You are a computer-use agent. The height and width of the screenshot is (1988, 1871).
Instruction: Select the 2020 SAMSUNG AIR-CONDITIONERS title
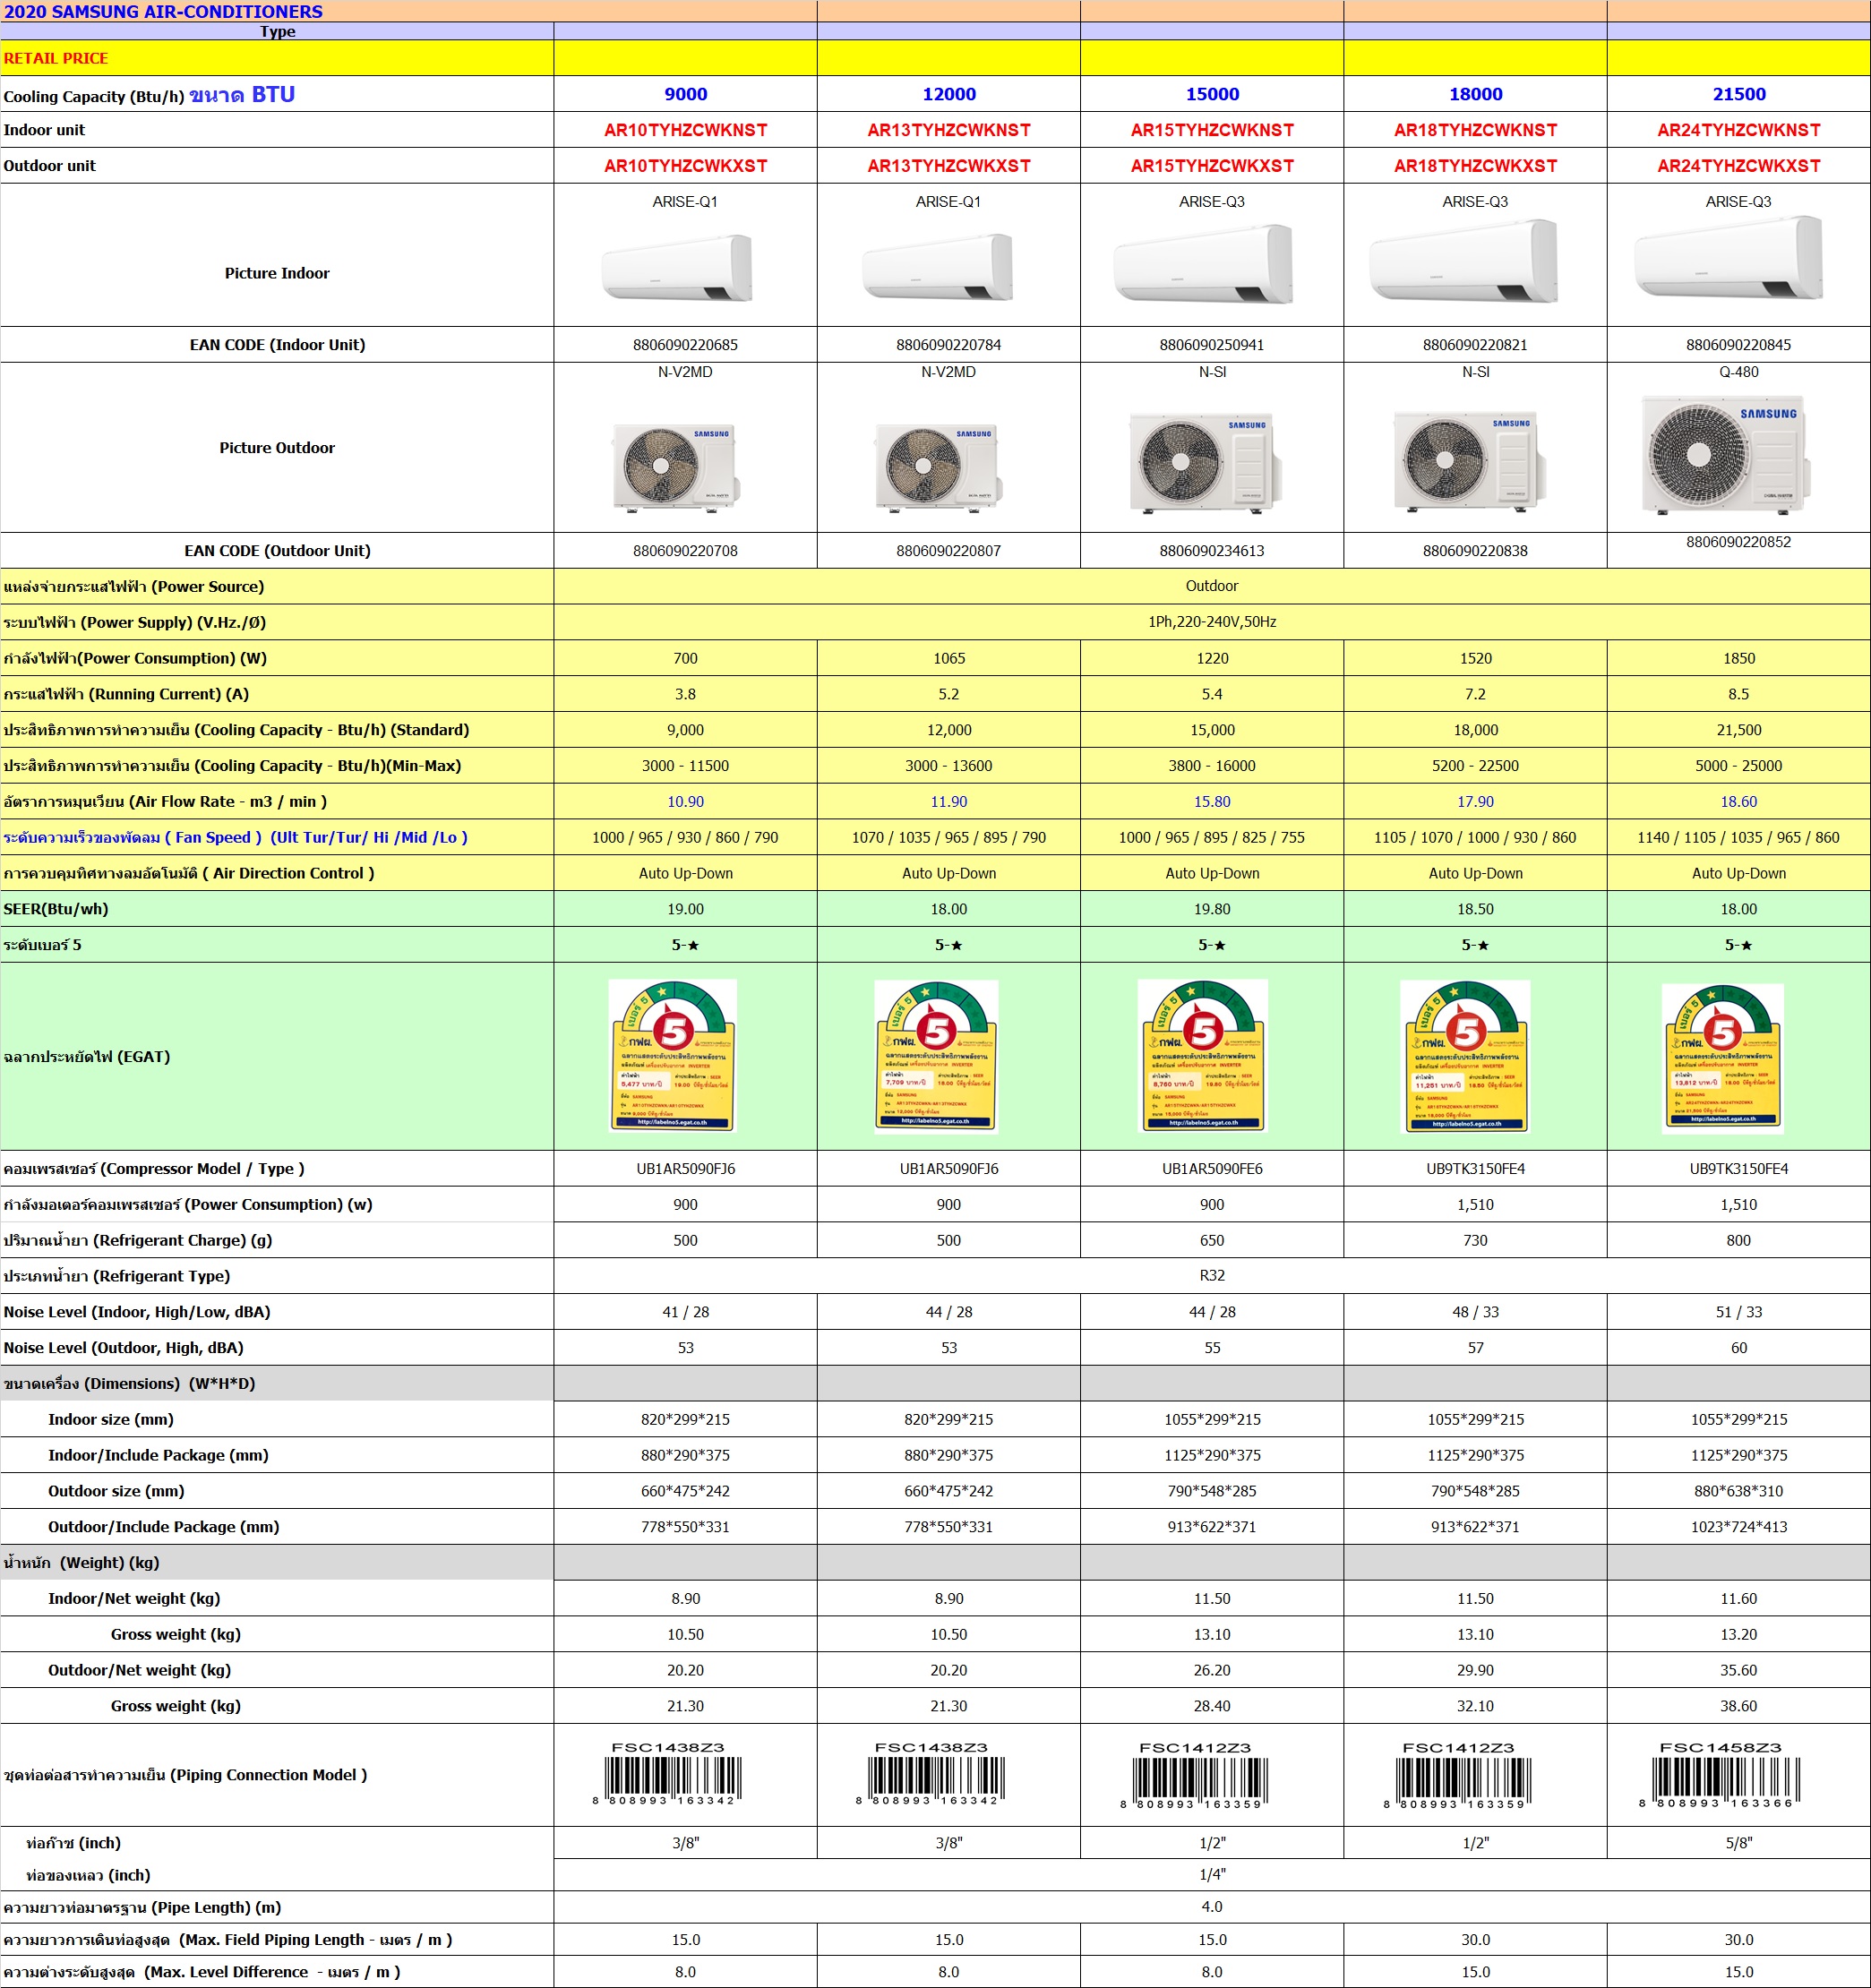163,12
